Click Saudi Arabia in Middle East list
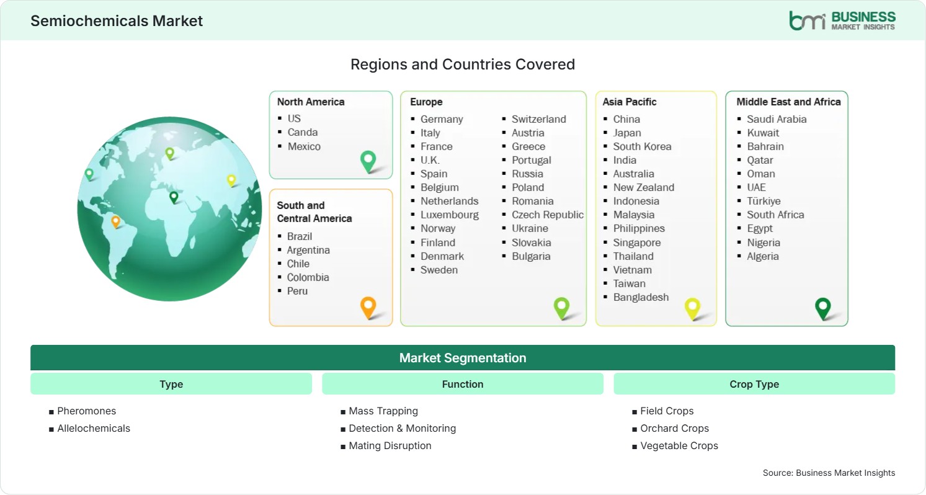The height and width of the screenshot is (495, 926). [777, 119]
